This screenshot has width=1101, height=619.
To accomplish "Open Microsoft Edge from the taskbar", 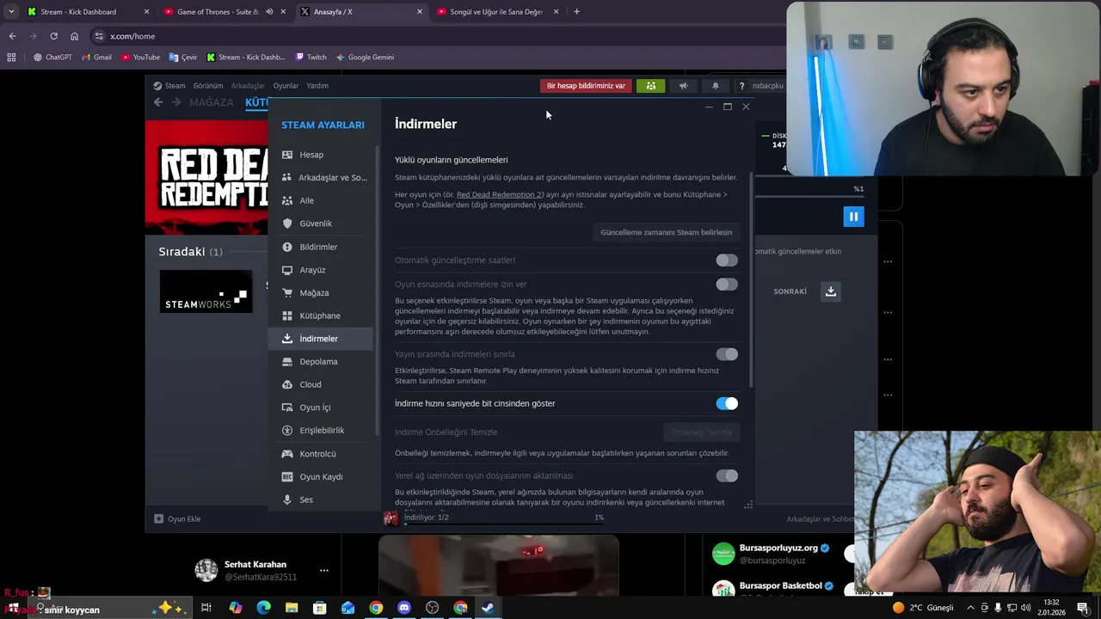I will tap(263, 608).
